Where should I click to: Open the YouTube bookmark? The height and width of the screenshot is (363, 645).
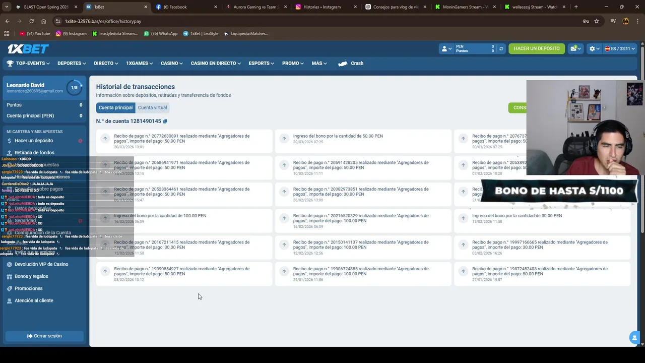point(35,34)
